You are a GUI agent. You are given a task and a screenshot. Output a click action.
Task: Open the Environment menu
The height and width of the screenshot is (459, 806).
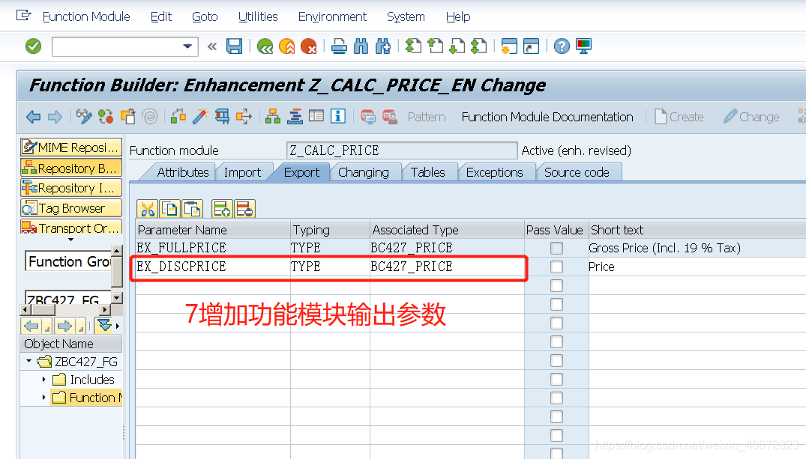coord(332,16)
